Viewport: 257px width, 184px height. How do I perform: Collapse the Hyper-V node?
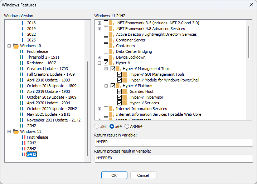(99, 63)
